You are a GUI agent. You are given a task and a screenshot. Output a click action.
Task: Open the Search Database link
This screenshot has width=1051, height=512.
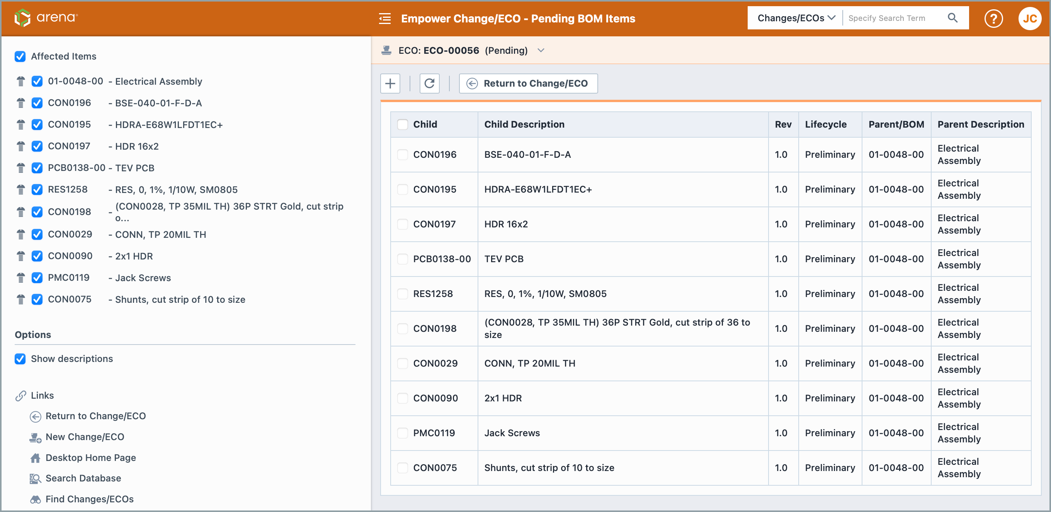(x=83, y=478)
